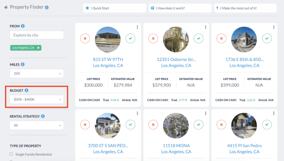Show info tooltip for Budget
The width and height of the screenshot is (284, 161).
click(x=27, y=90)
